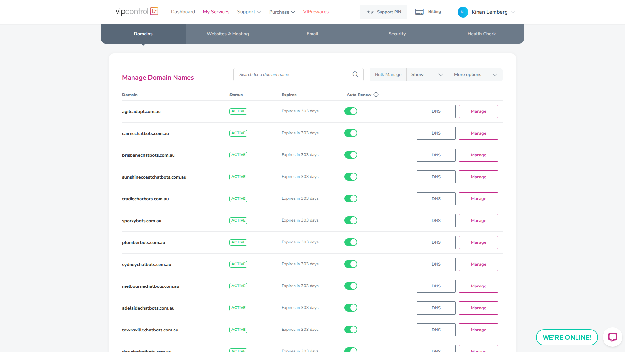The width and height of the screenshot is (625, 352).
Task: Expand the Show dropdown
Action: click(x=427, y=75)
